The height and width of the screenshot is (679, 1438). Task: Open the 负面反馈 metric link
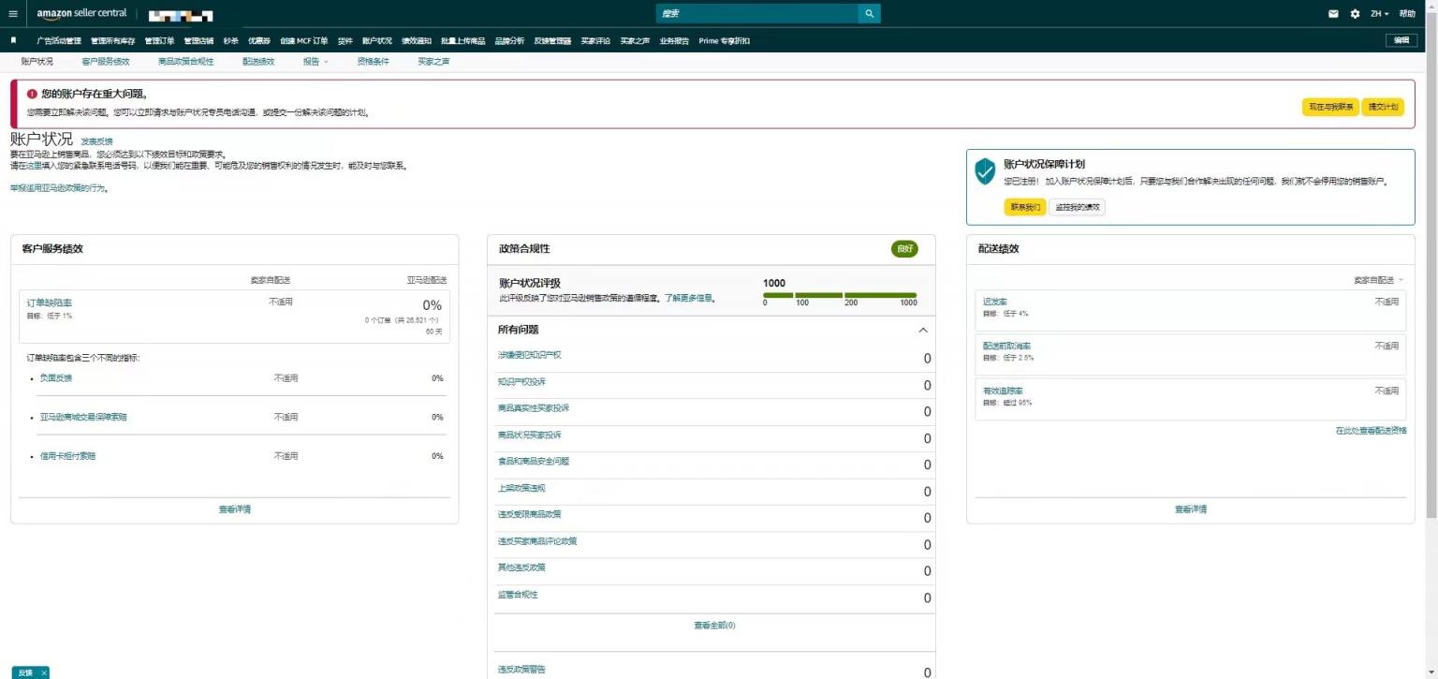click(x=55, y=378)
